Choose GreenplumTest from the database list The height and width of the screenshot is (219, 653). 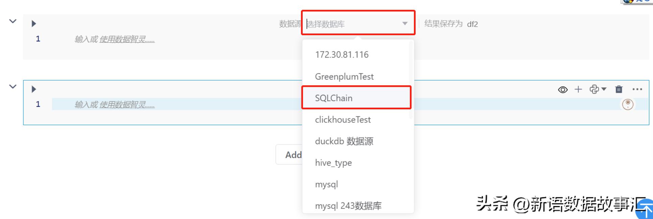click(x=344, y=76)
